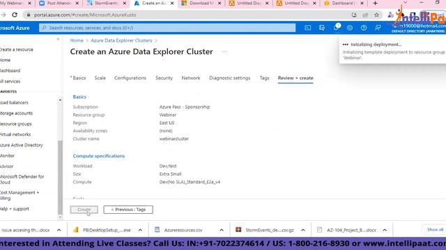Image resolution: width=446 pixels, height=250 pixels.
Task: Expand options for Issue accessing docx download
Action: tap(59, 230)
